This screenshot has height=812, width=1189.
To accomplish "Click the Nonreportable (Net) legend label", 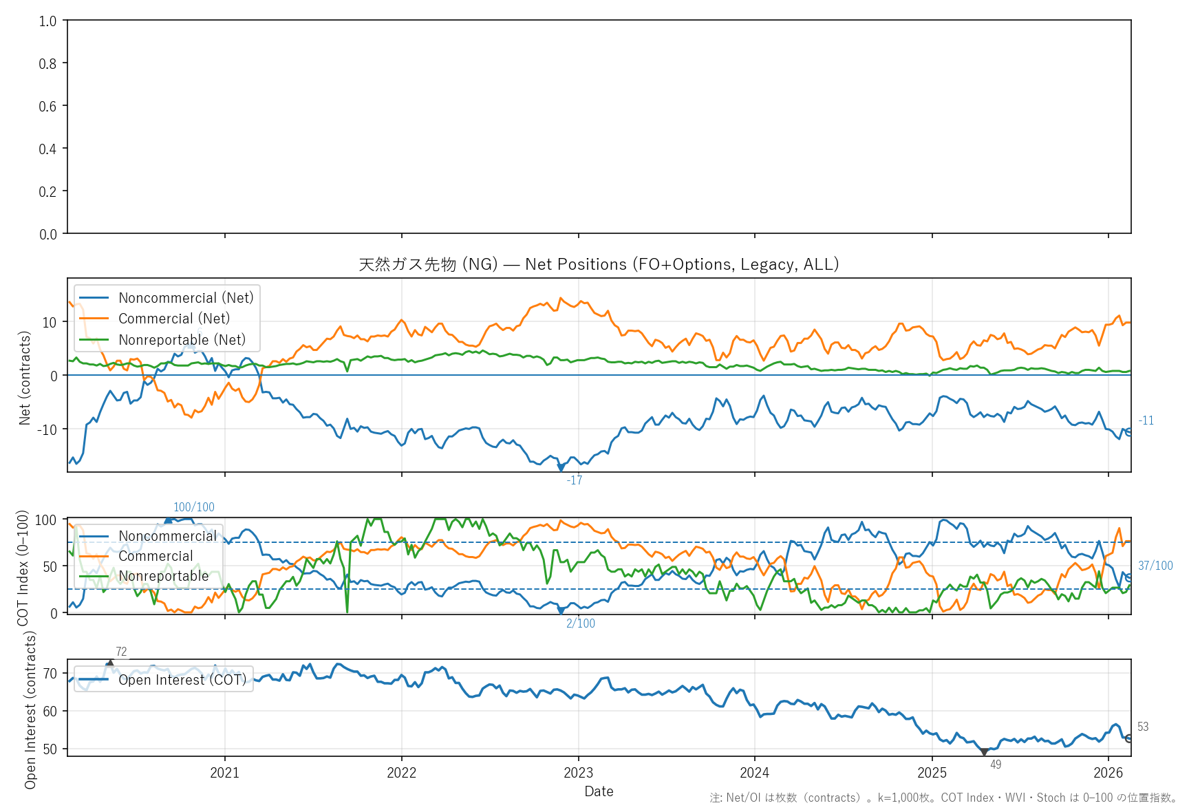I will pyautogui.click(x=182, y=340).
